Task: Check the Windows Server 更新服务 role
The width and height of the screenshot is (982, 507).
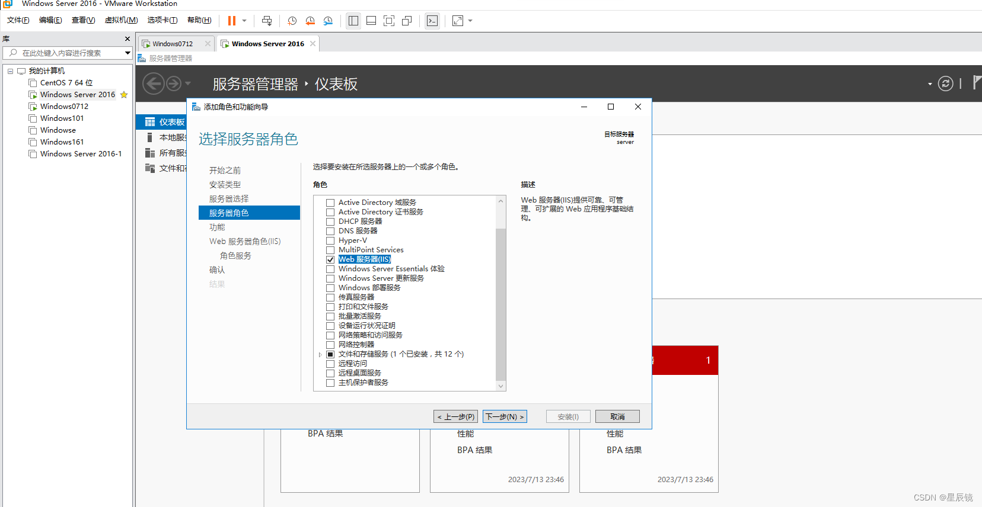Action: coord(330,278)
